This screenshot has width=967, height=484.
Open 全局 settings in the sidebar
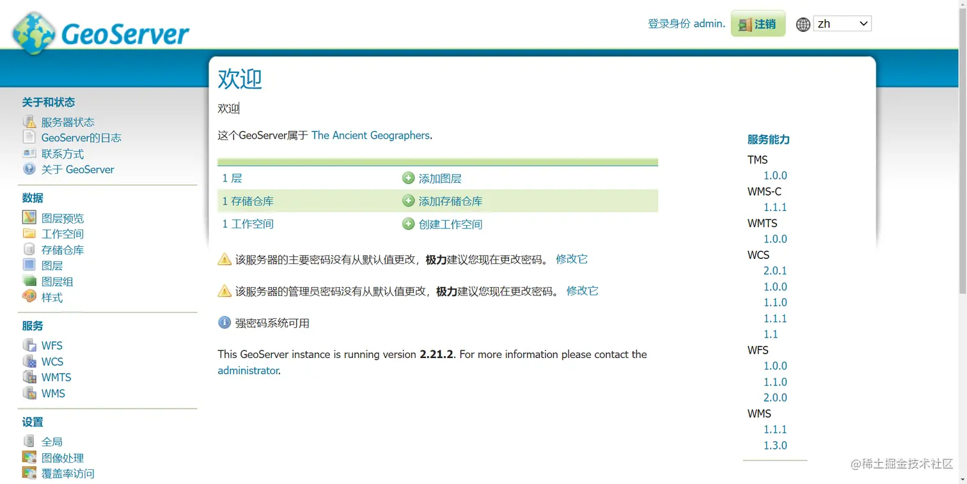pyautogui.click(x=52, y=442)
